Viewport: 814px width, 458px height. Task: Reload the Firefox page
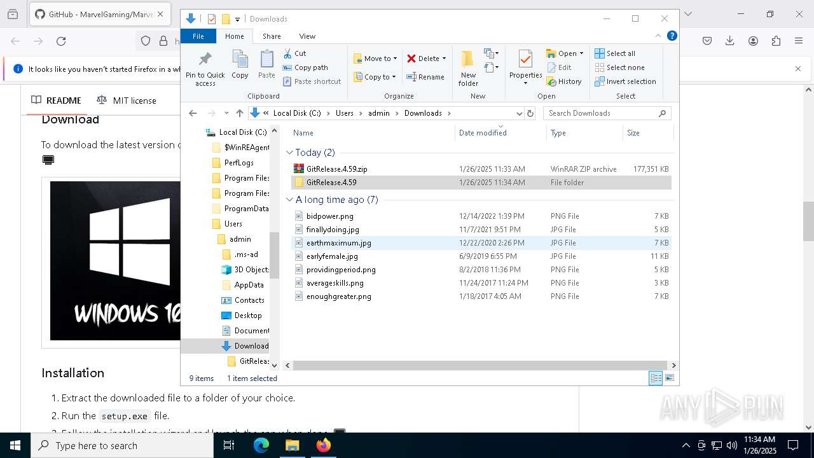(x=61, y=41)
